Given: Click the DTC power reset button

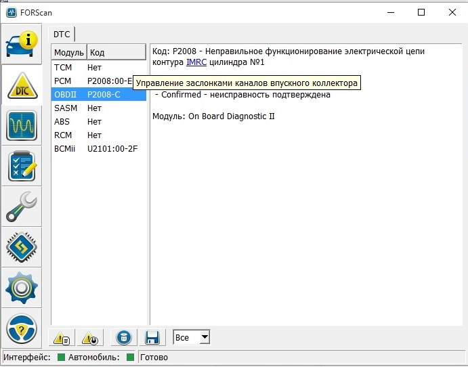Looking at the screenshot, I should tap(90, 338).
